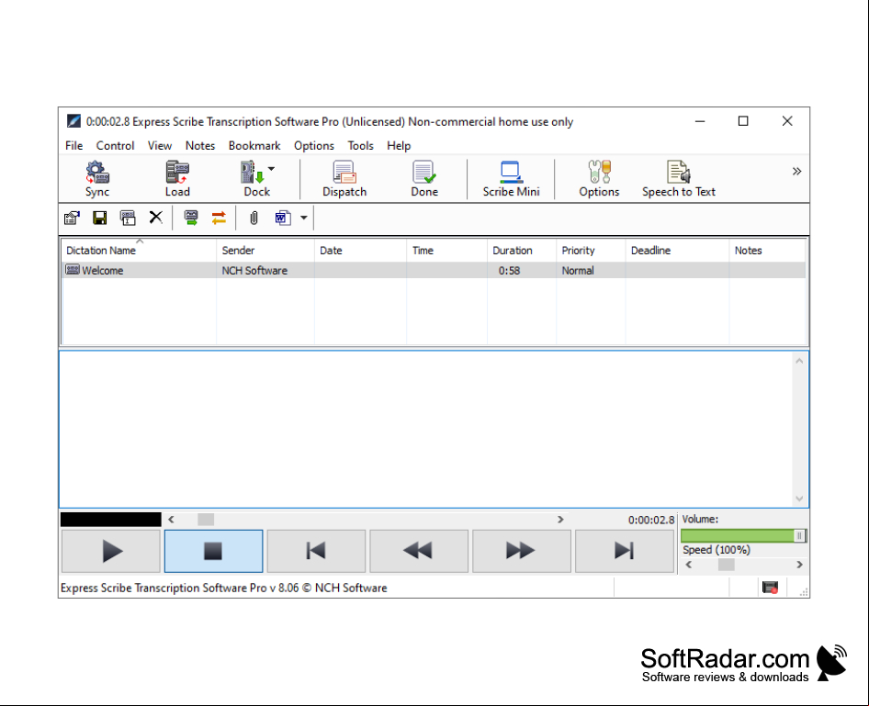Screen dimensions: 869x706
Task: Open the Help menu
Action: tap(399, 146)
